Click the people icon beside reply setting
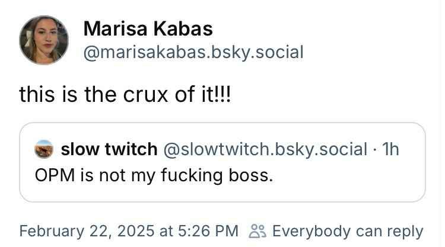Screen dimensions: 445x247 pyautogui.click(x=258, y=231)
